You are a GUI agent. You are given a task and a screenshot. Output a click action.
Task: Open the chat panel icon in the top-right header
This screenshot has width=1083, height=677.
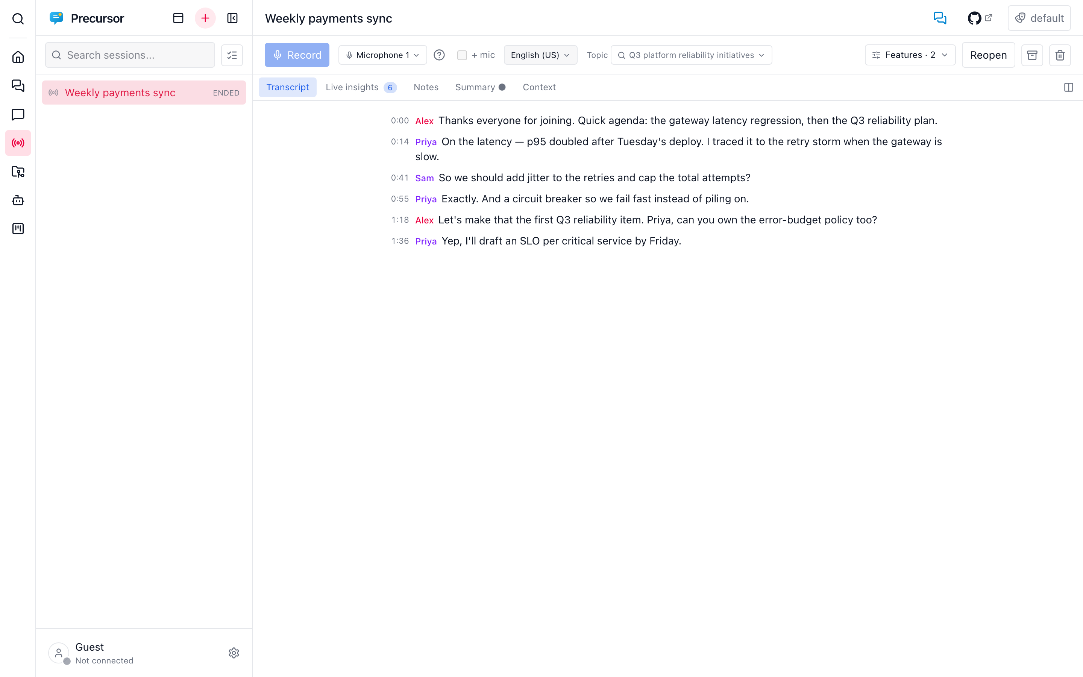pyautogui.click(x=940, y=18)
